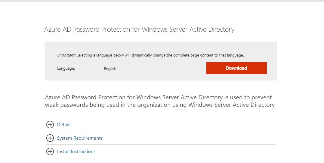Click the italic "Important!" word
Screen dimensions: 324x163
point(66,55)
